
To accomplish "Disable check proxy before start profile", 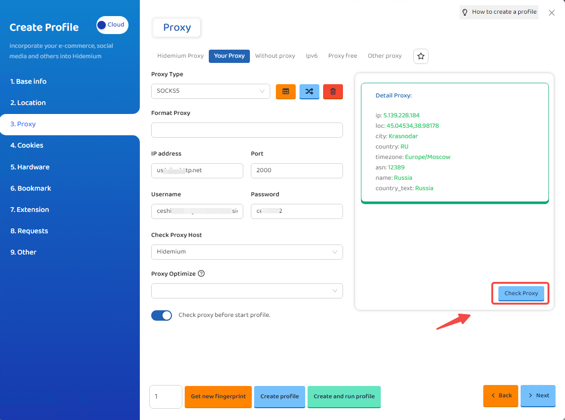I will coord(162,315).
